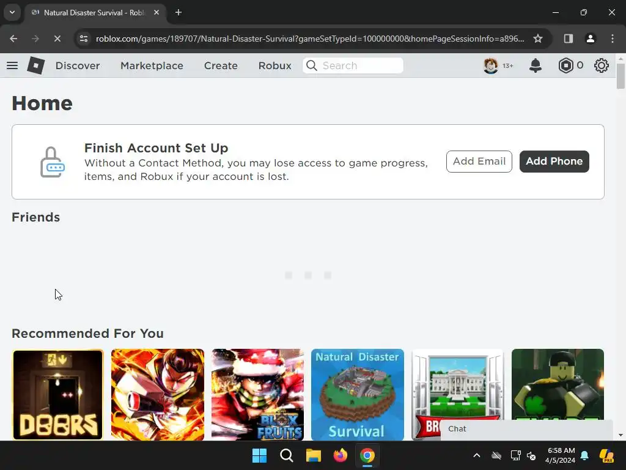Open the Chat panel
Viewport: 626px width, 470px height.
pyautogui.click(x=526, y=429)
